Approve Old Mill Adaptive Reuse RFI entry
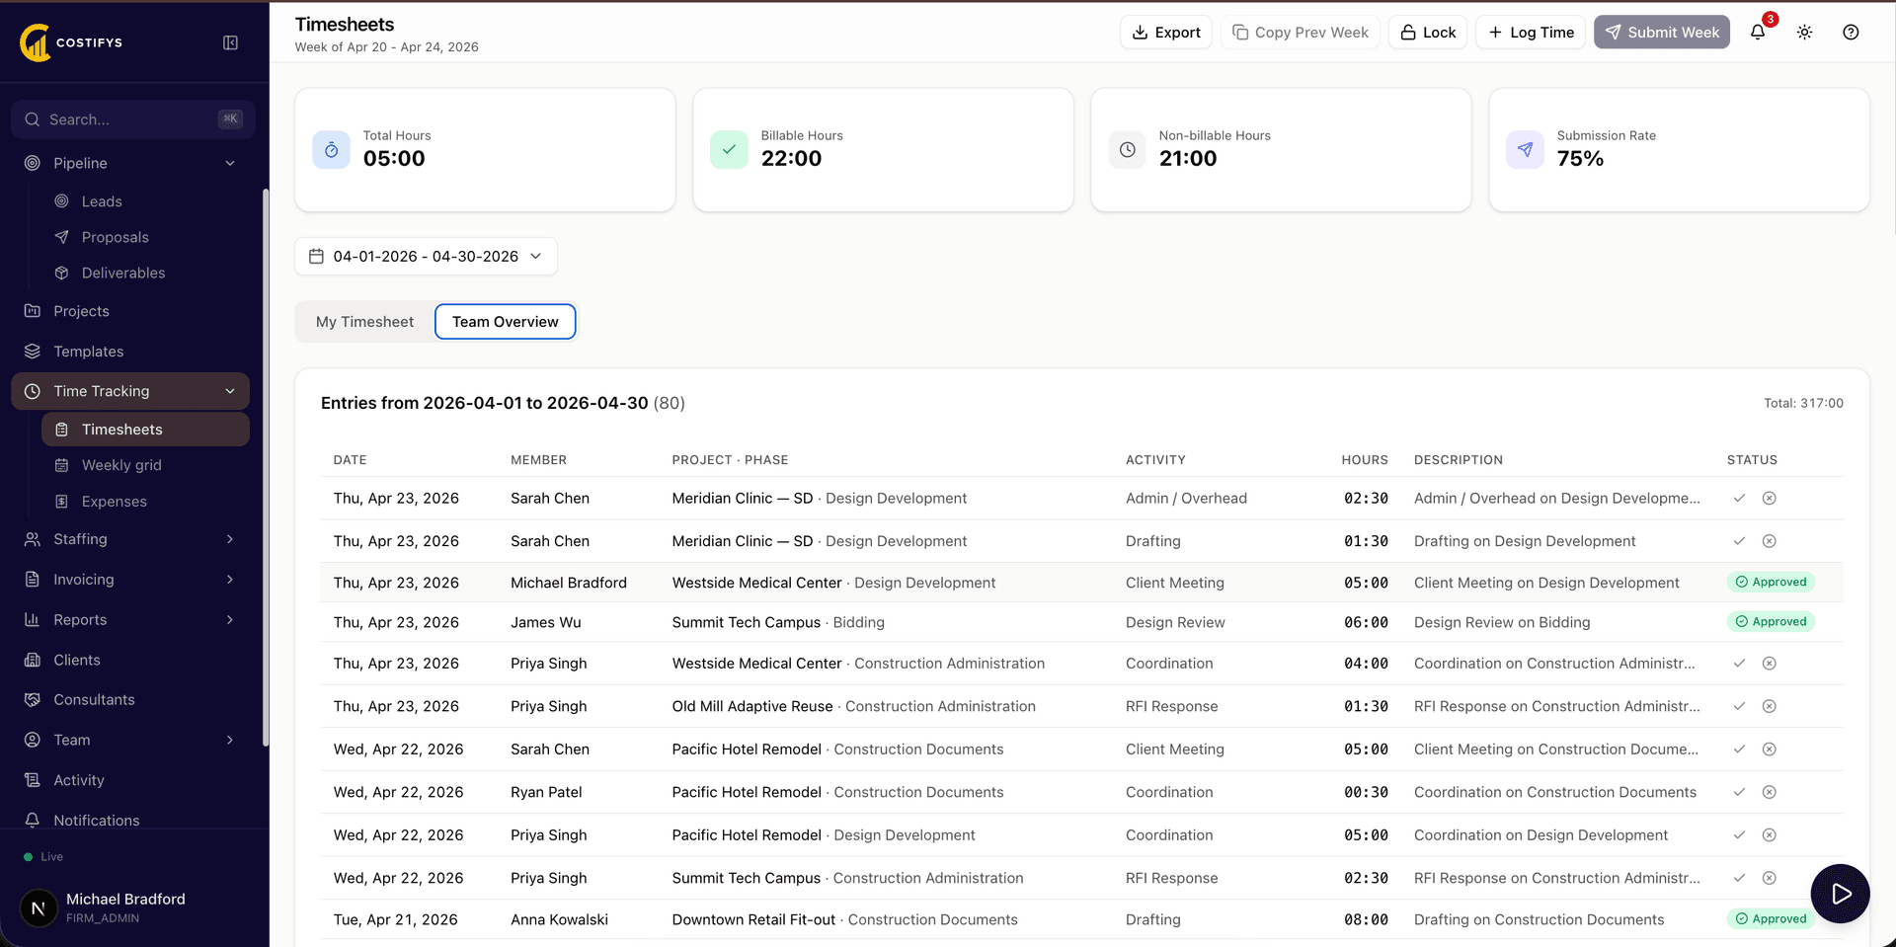The height and width of the screenshot is (947, 1896). tap(1739, 706)
